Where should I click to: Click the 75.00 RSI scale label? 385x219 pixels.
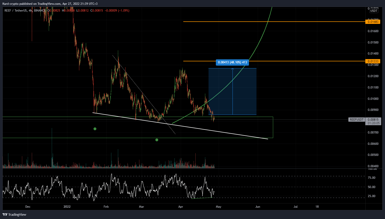tap(372, 178)
